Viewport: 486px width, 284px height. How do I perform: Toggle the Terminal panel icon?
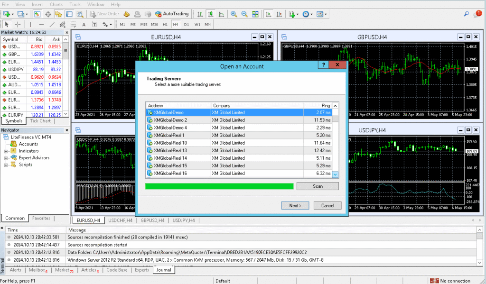click(69, 14)
